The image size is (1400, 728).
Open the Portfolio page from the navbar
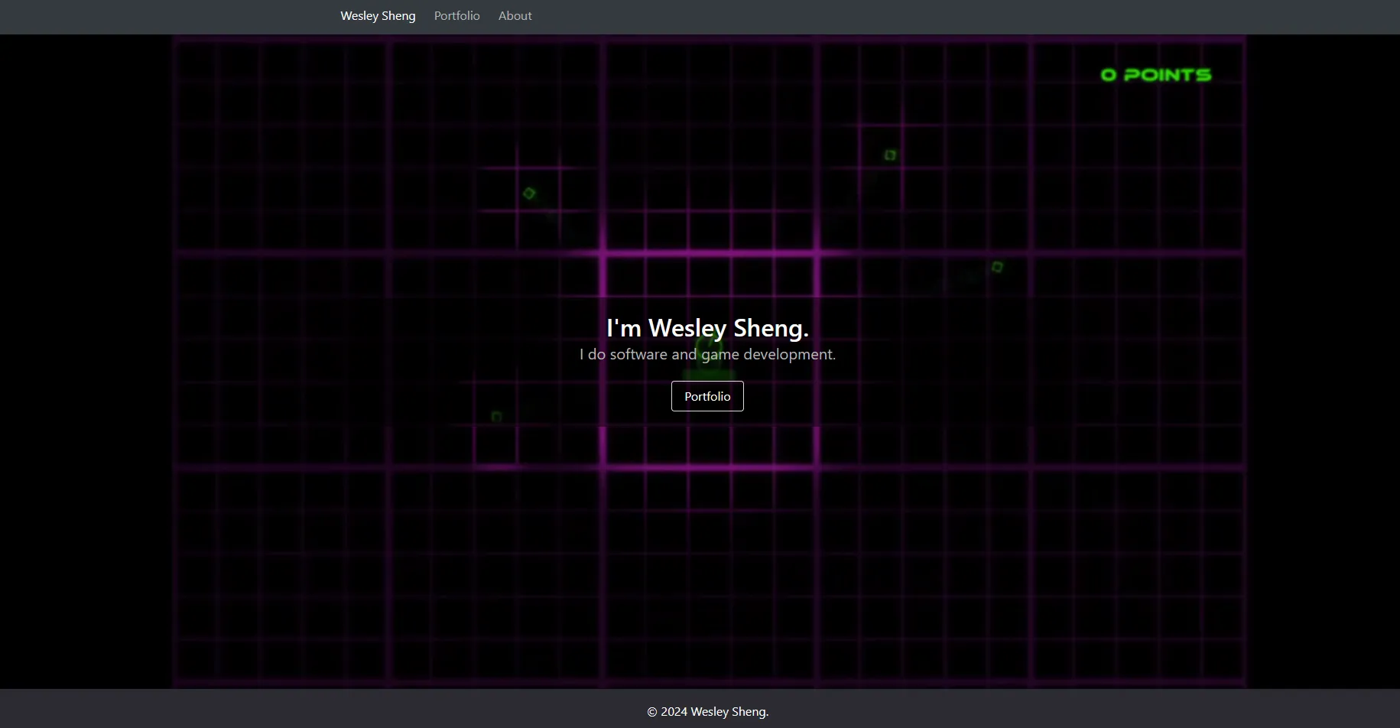pos(456,15)
